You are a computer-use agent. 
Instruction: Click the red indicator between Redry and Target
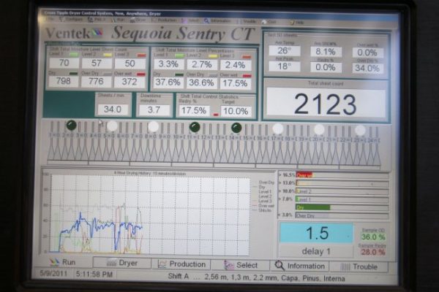(x=216, y=115)
